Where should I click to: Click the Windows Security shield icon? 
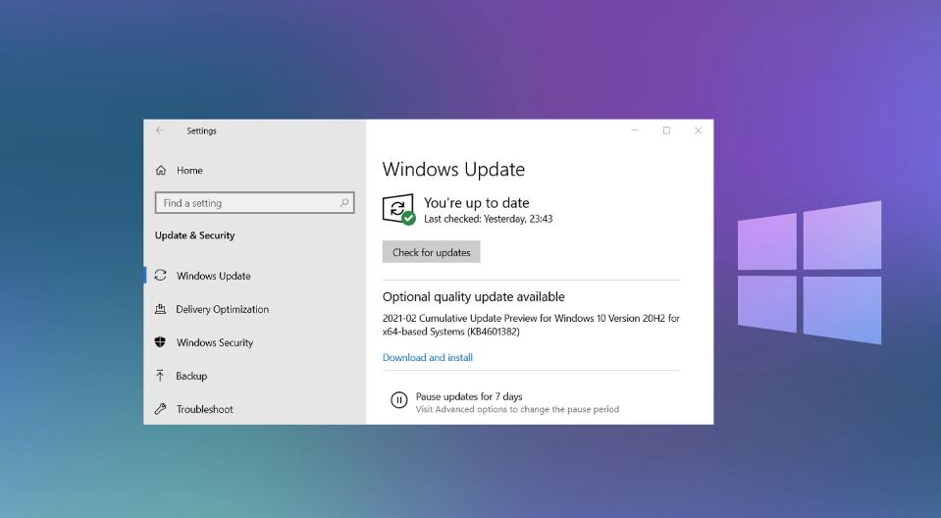pyautogui.click(x=160, y=342)
